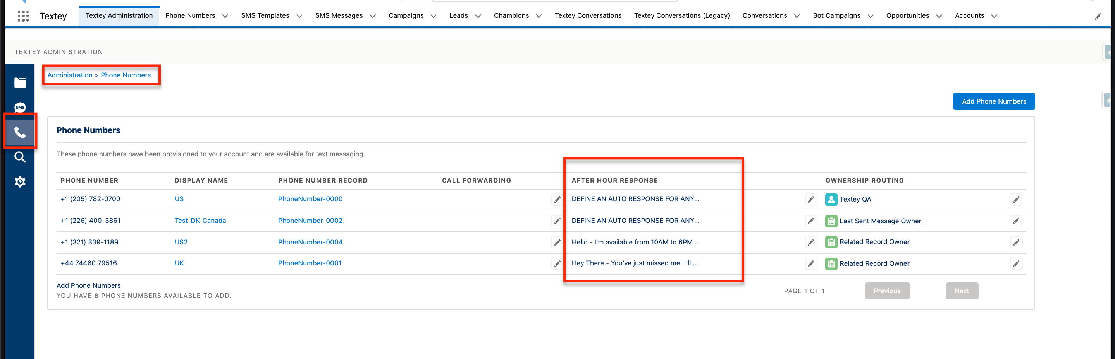The width and height of the screenshot is (1115, 359).
Task: Edit call forwarding for US2 row
Action: point(557,242)
